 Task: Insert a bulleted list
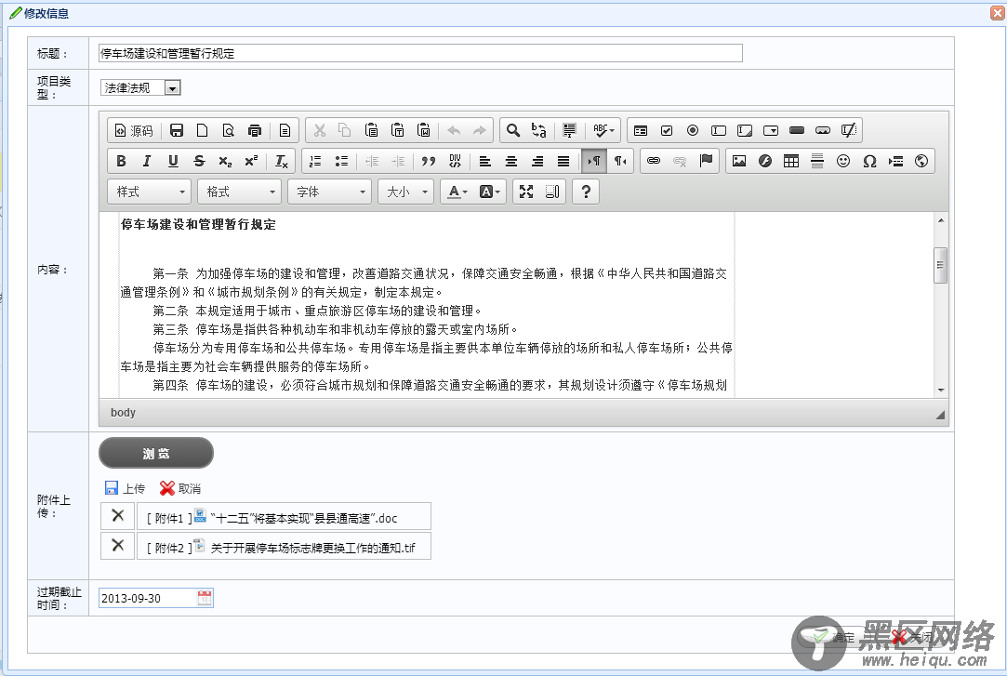pos(341,161)
